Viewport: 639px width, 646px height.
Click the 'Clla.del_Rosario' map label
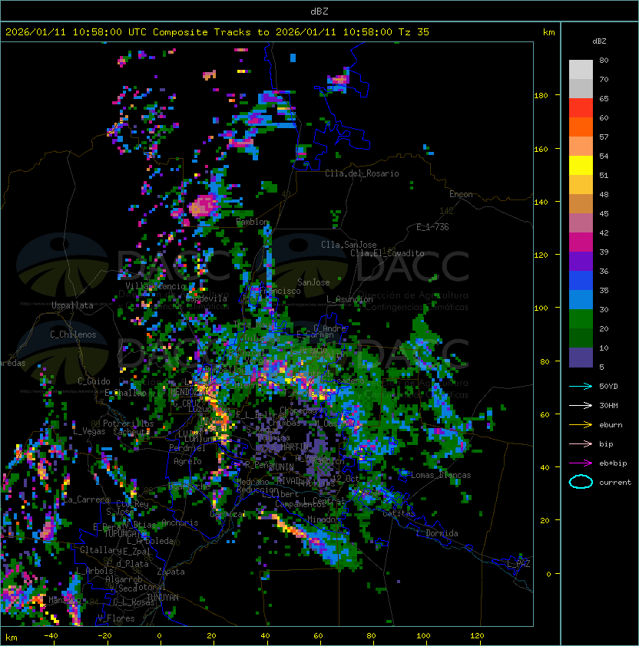(362, 173)
